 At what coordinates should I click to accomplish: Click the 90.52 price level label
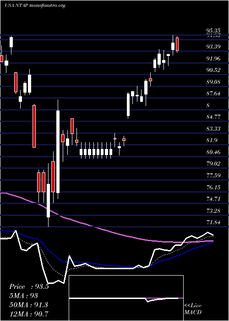[x=213, y=70]
